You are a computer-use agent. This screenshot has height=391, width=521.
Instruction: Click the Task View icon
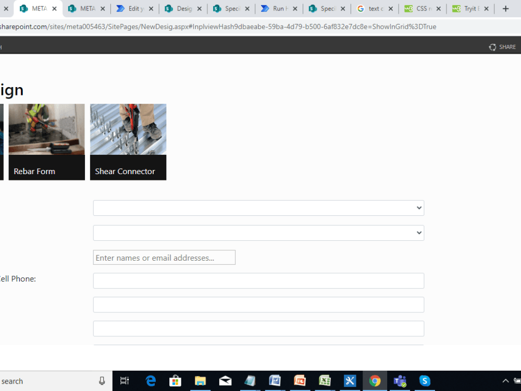(x=125, y=381)
